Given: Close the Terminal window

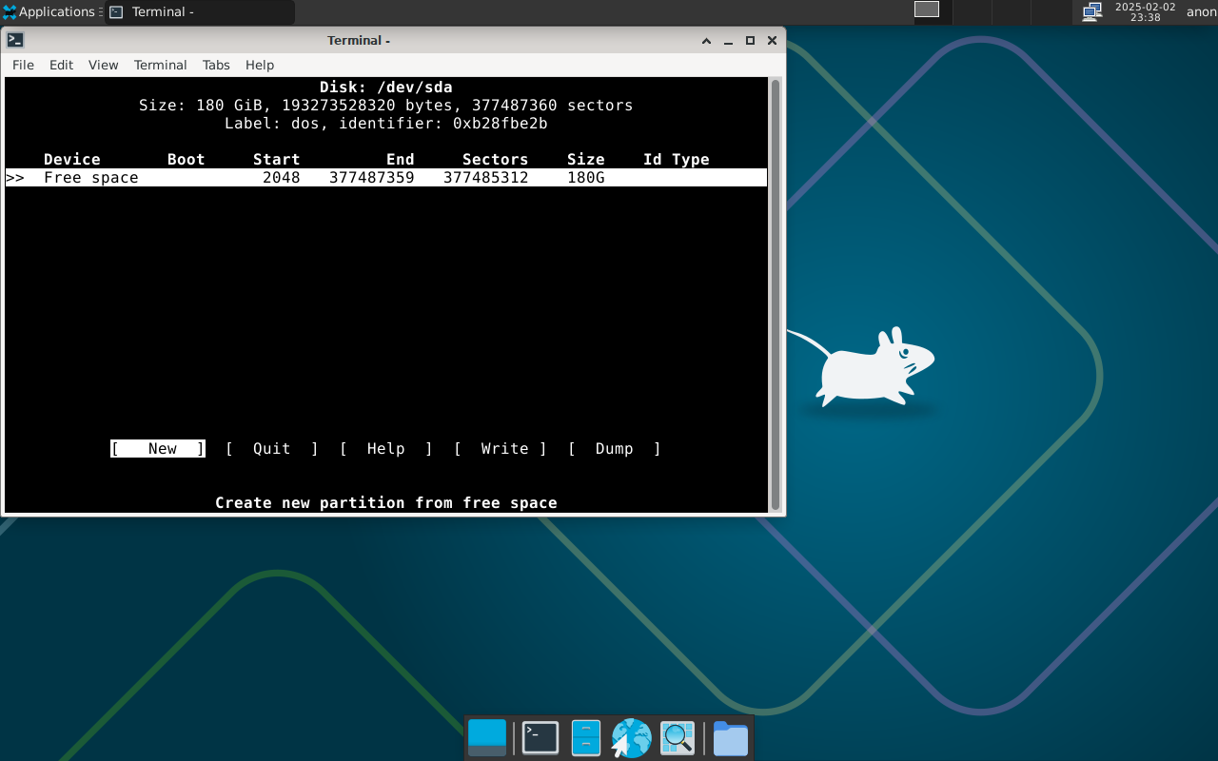Looking at the screenshot, I should tap(772, 41).
